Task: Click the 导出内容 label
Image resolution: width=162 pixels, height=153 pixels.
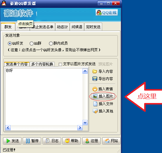Action: pos(105,79)
